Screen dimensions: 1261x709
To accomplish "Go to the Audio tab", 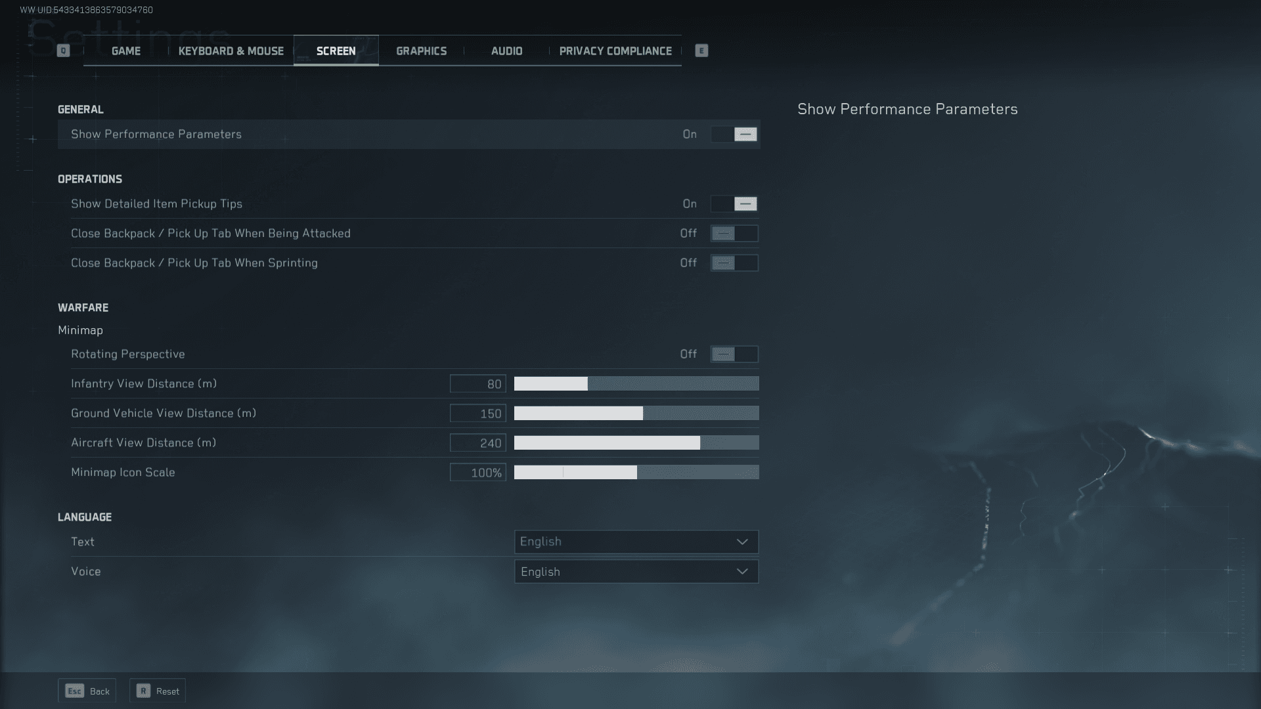I will click(506, 51).
